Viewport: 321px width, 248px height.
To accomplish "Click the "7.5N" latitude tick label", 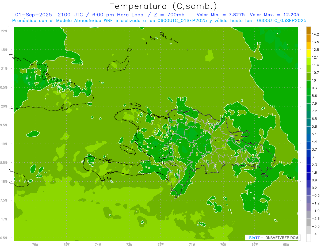I will tap(4, 200).
